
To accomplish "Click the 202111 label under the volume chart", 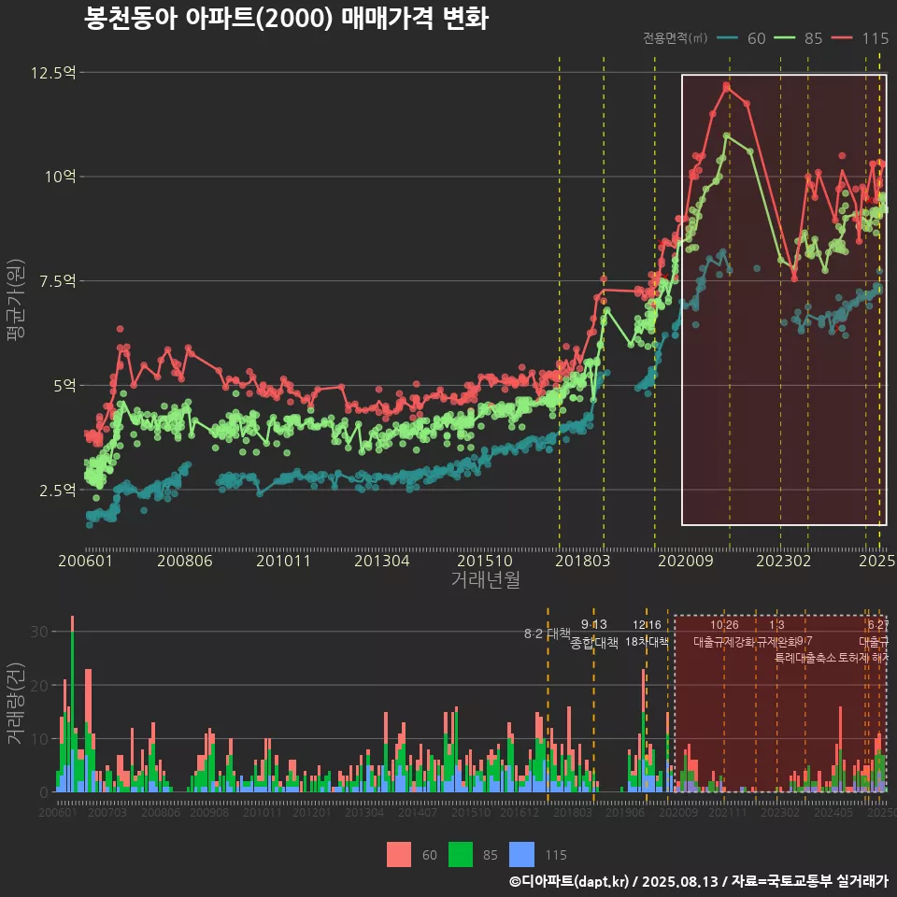I will [728, 812].
